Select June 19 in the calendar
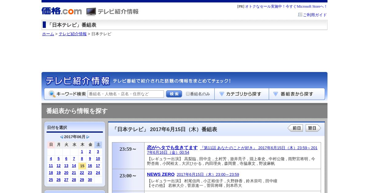369x193 pixels. 58,173
